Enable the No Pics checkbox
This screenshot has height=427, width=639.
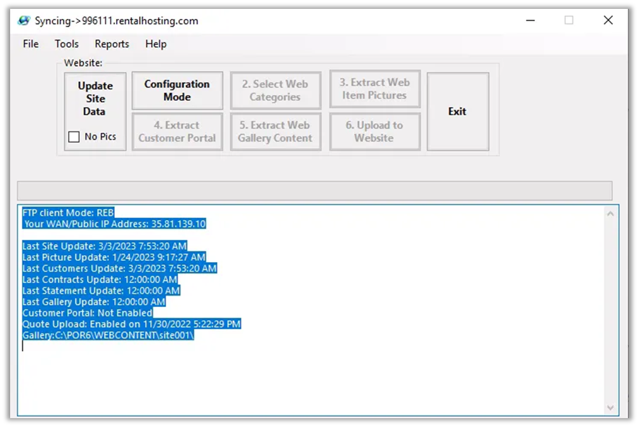click(74, 137)
